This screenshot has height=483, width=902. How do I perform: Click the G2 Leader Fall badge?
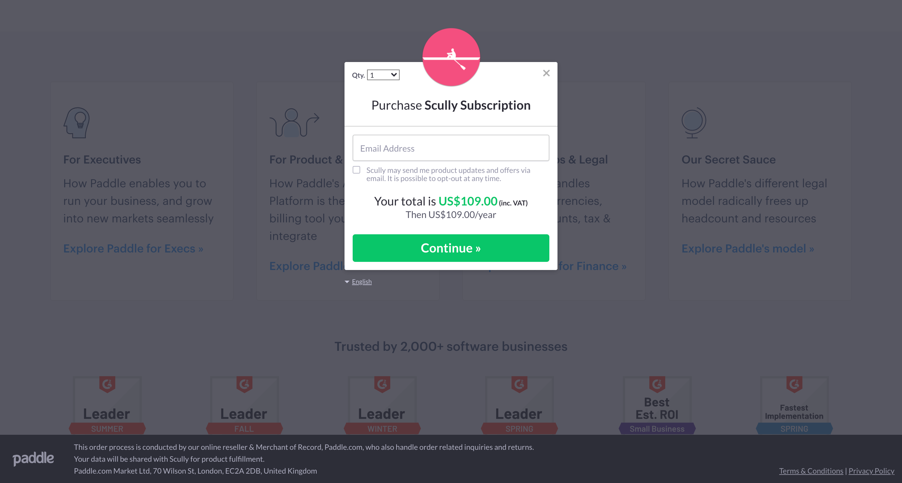pos(244,406)
